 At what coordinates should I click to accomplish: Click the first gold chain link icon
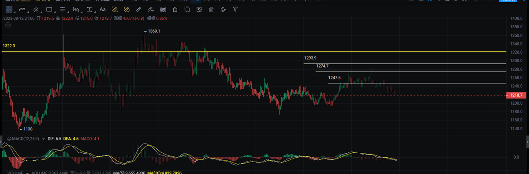coord(115,9)
